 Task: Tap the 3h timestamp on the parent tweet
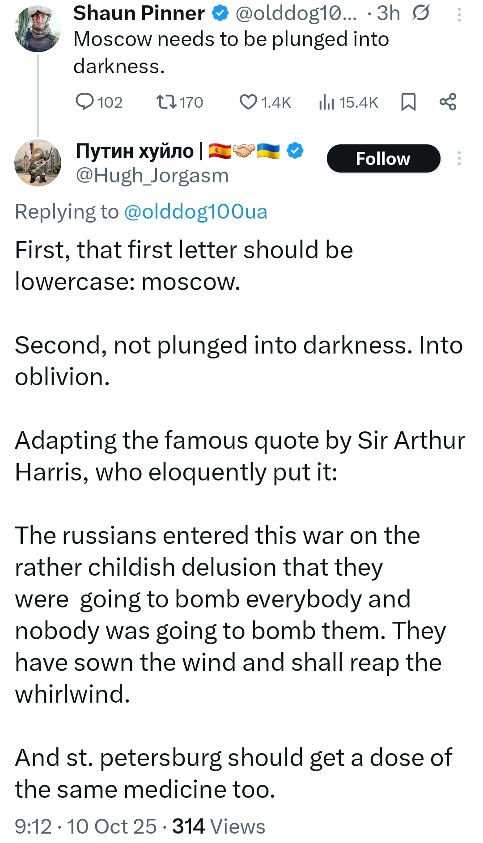pos(388,13)
